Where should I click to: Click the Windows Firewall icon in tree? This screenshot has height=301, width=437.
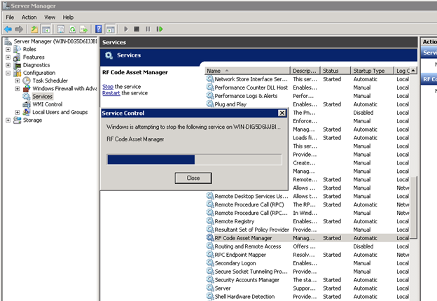(x=27, y=88)
